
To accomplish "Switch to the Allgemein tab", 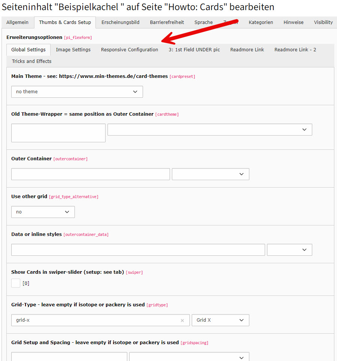I will pos(17,22).
